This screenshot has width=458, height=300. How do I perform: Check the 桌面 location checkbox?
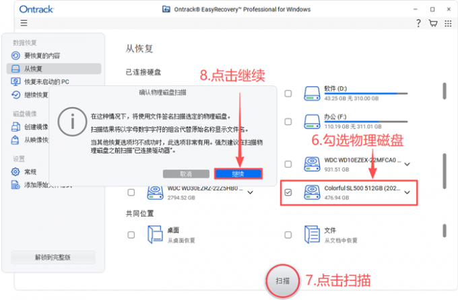pyautogui.click(x=131, y=235)
